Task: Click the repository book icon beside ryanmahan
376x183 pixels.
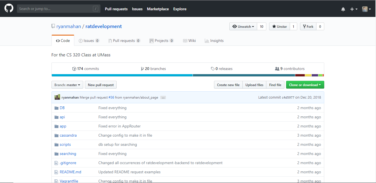Action: pos(53,26)
